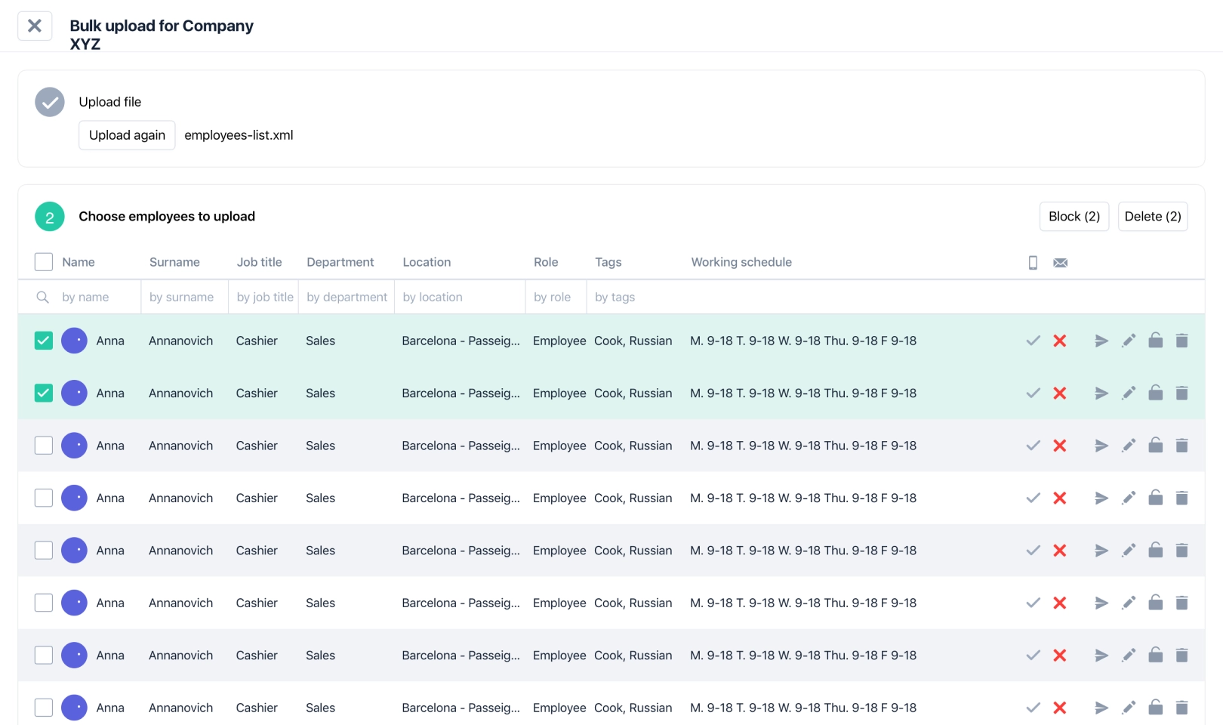Click the trash icon in first employee row

tap(1182, 341)
